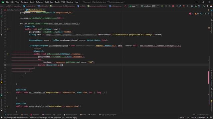Image resolution: width=213 pixels, height=119 pixels.
Task: Click the googleapis URL in the code
Action: pos(71,35)
